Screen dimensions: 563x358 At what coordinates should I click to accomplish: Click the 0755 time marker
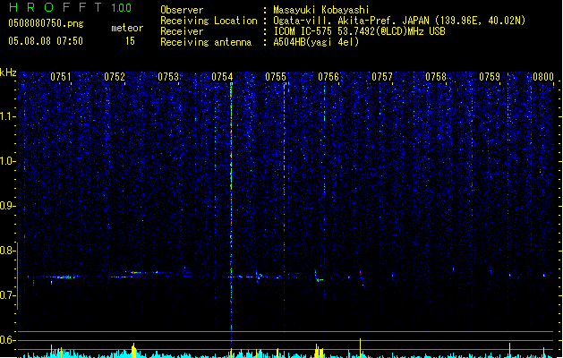[276, 77]
